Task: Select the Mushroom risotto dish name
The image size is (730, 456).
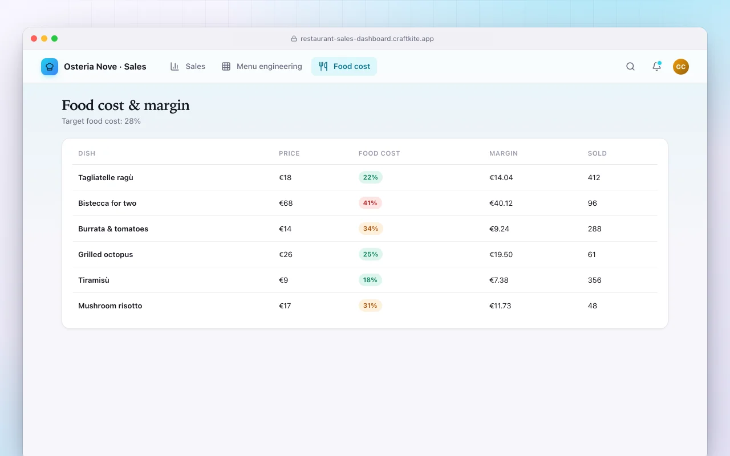Action: pos(110,306)
